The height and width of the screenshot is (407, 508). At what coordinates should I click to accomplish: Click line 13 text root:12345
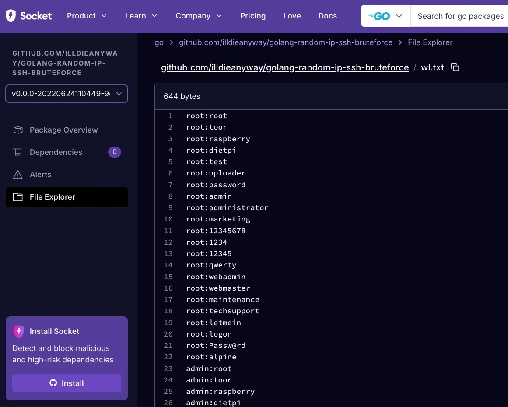(x=209, y=253)
